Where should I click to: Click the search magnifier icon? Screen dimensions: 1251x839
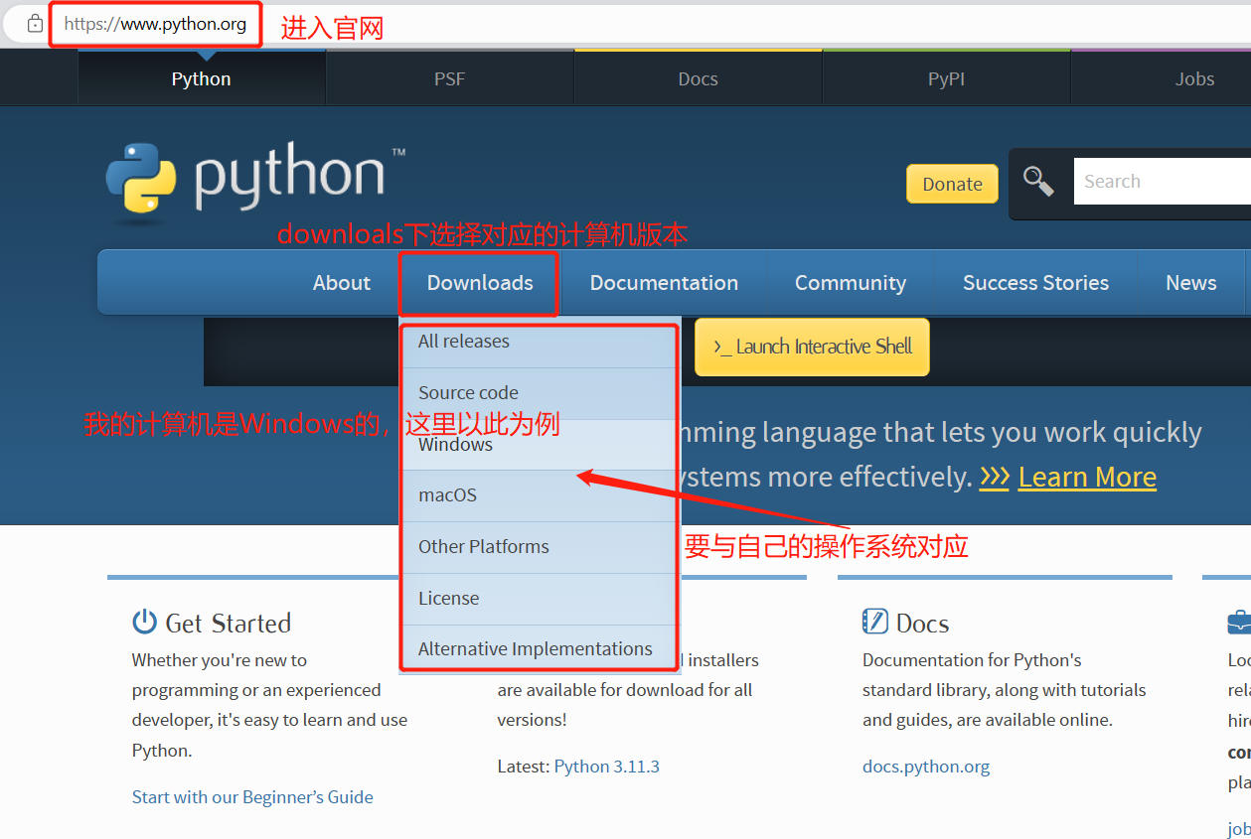tap(1038, 182)
